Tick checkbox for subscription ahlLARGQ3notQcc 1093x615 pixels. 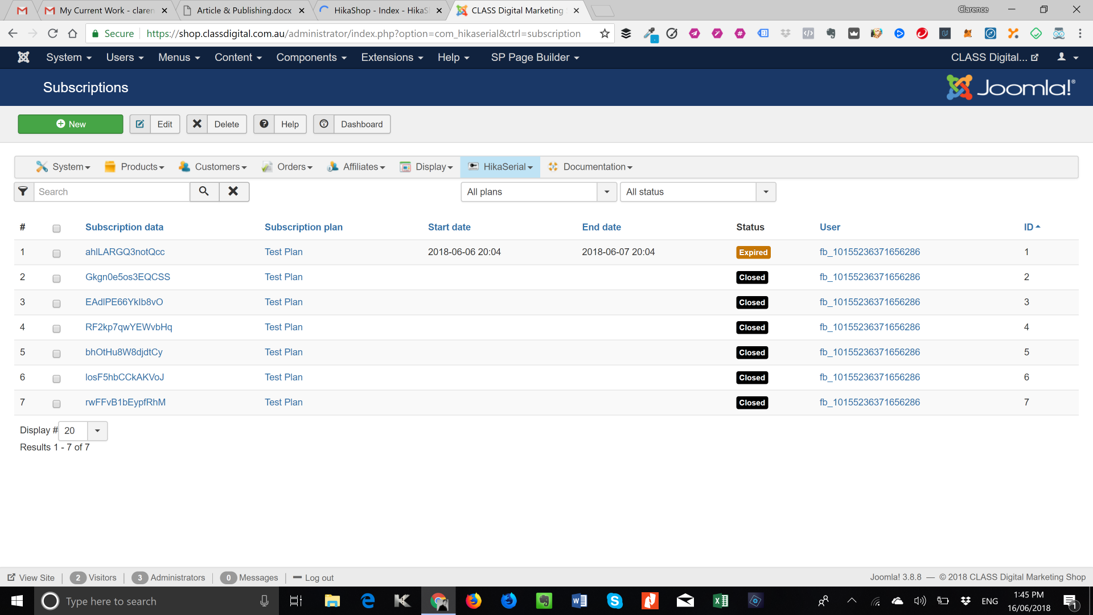tap(56, 253)
